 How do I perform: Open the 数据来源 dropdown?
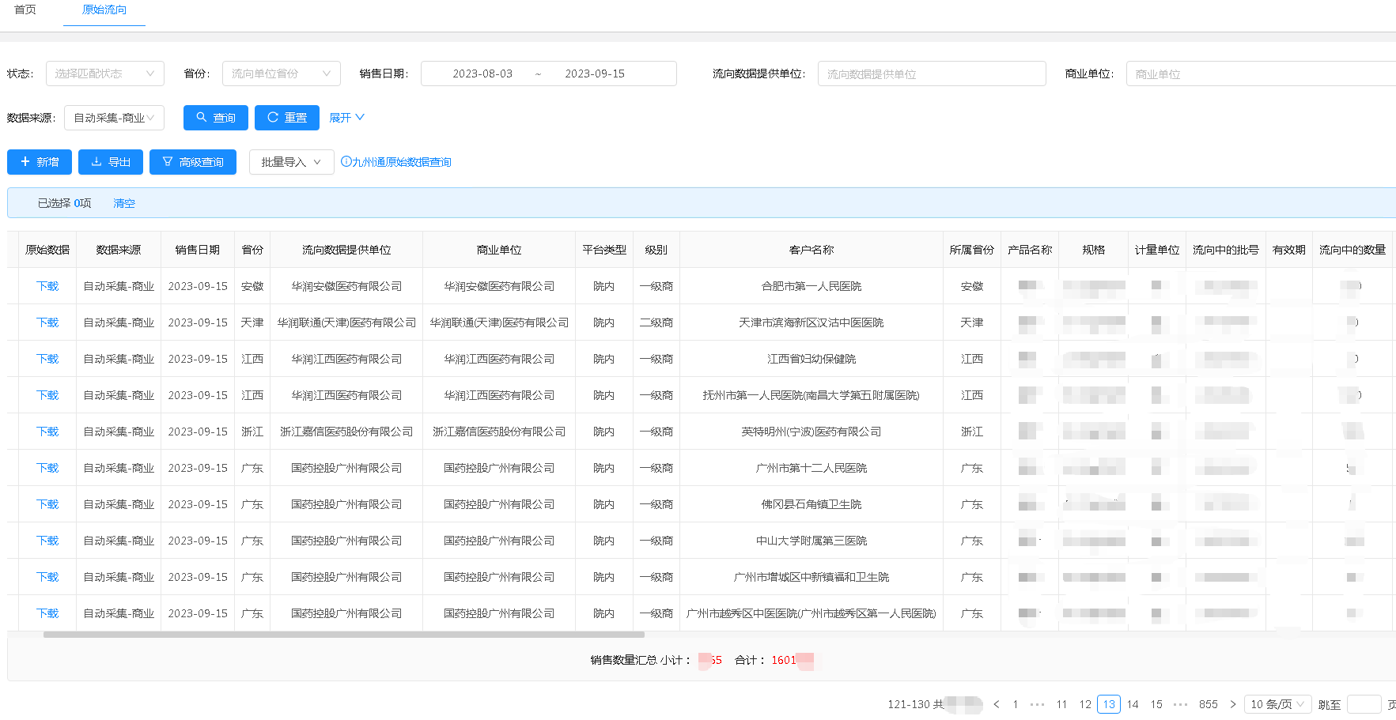pos(114,118)
